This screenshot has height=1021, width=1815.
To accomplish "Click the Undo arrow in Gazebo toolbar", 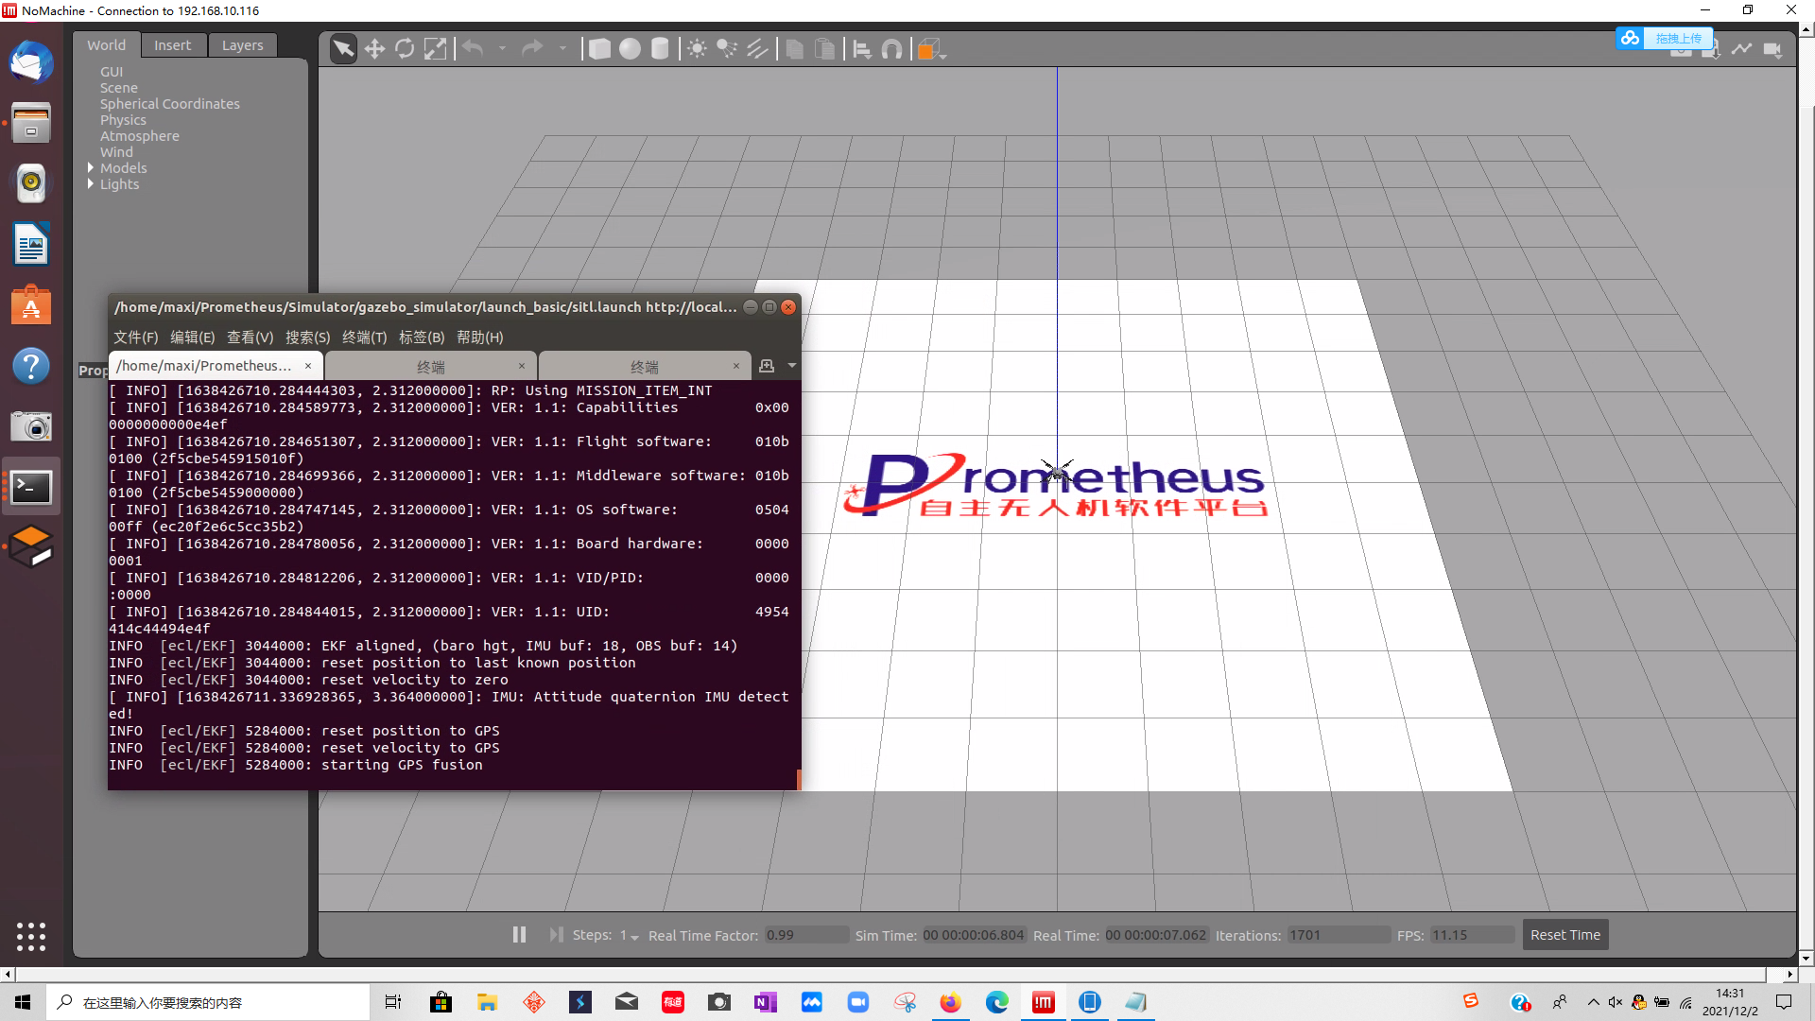I will click(x=473, y=48).
